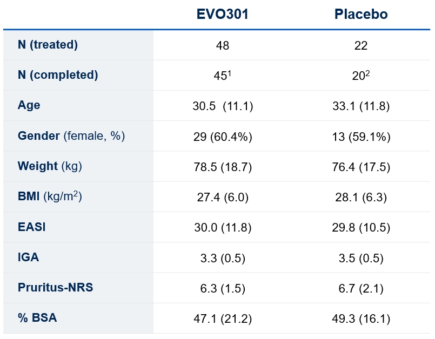Click the Placebo column header
The image size is (435, 339).
tap(361, 15)
